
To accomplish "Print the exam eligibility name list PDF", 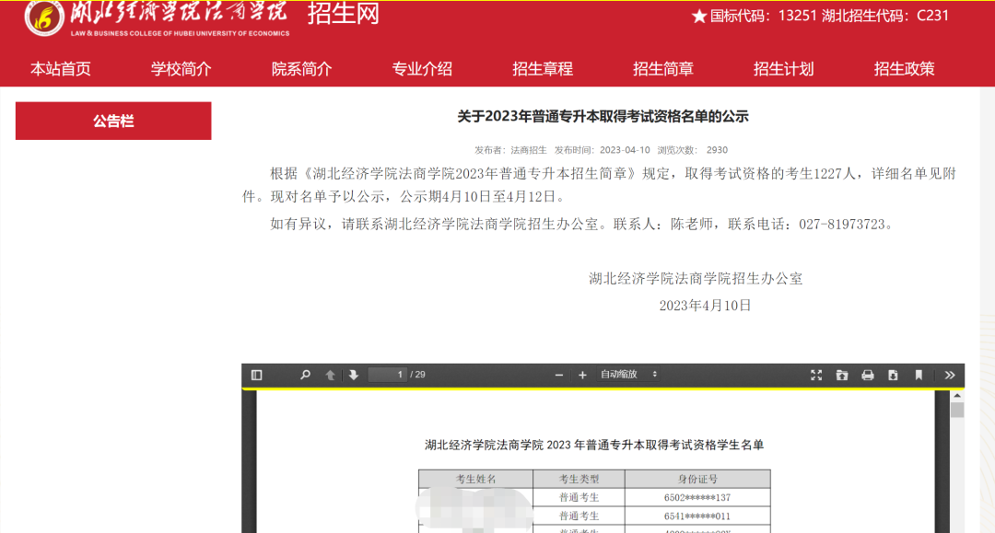I will coord(866,375).
